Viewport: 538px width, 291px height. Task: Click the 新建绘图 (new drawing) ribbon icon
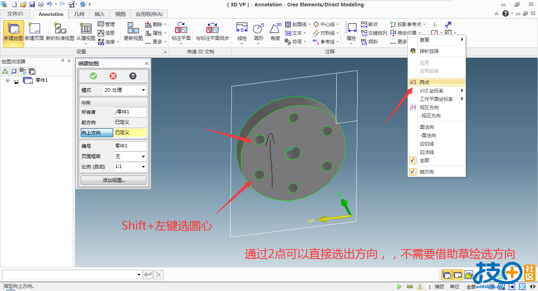tap(13, 34)
